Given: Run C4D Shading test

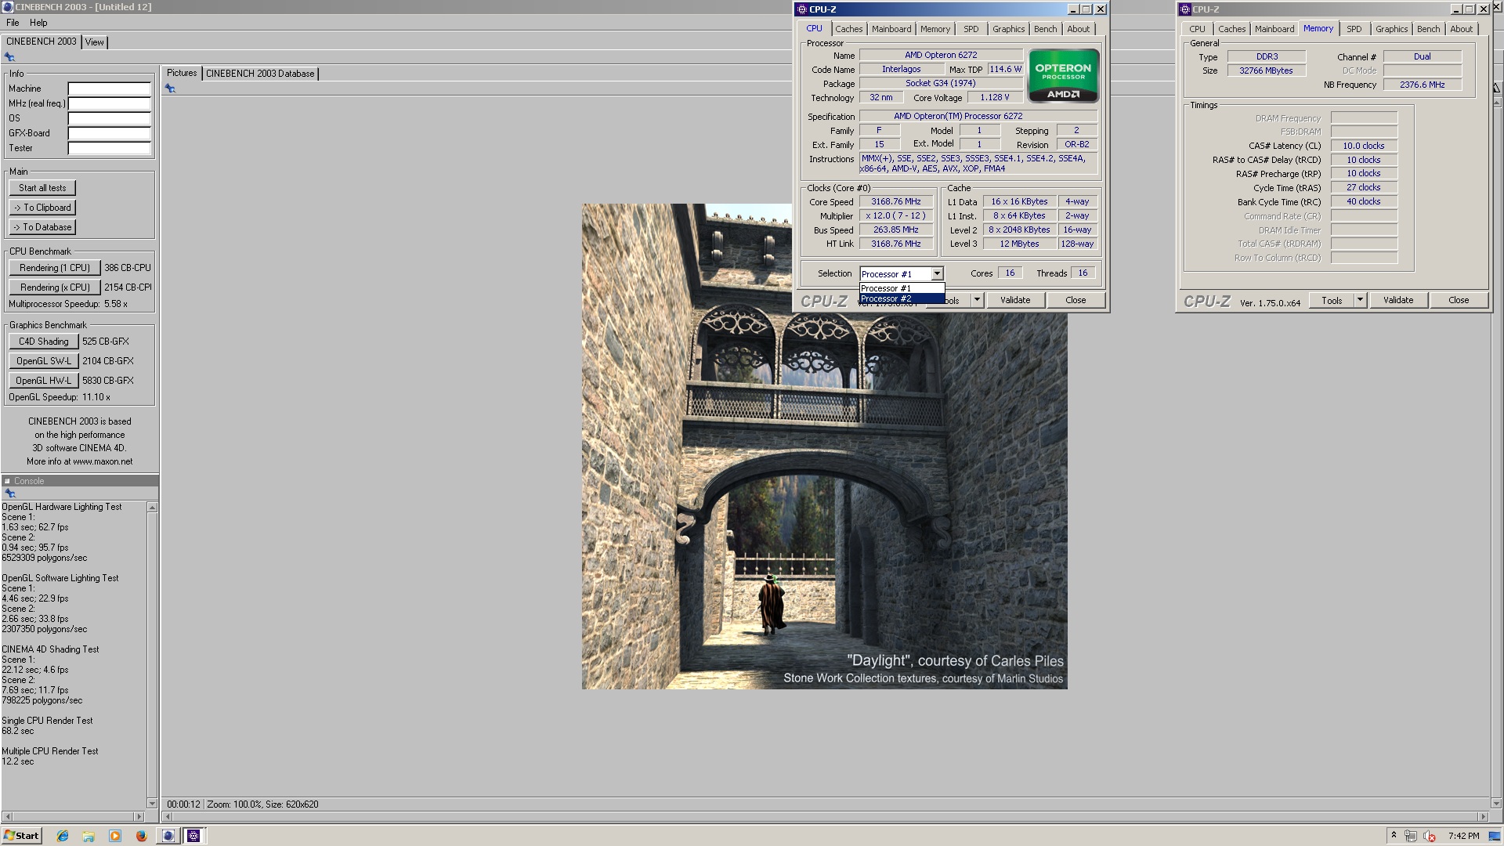Looking at the screenshot, I should click(x=44, y=342).
